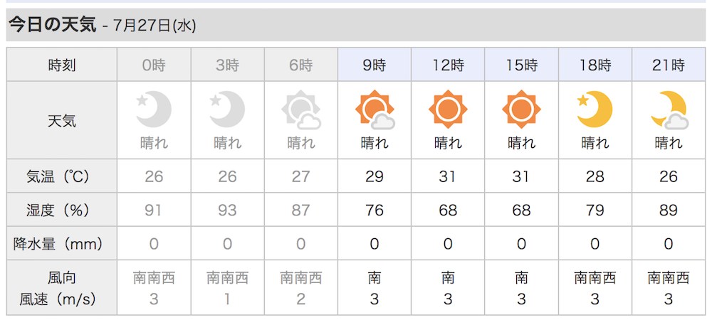The height and width of the screenshot is (320, 712).
Task: Click the grey moon icon at 0時
Action: 154,110
